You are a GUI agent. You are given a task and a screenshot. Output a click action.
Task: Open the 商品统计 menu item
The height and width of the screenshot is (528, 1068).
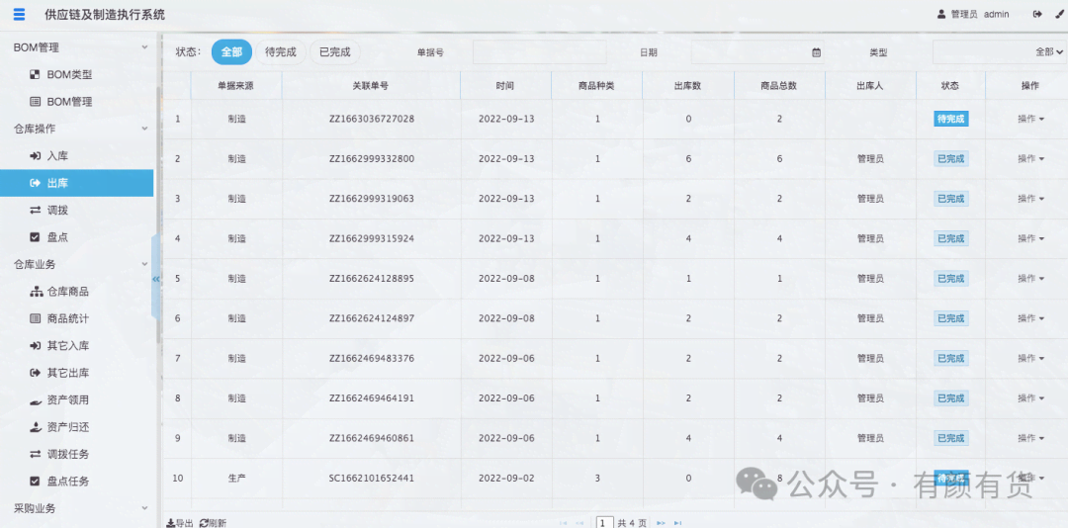coord(67,318)
